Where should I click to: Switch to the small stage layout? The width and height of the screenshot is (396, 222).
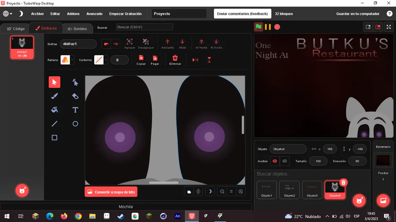pos(368,27)
